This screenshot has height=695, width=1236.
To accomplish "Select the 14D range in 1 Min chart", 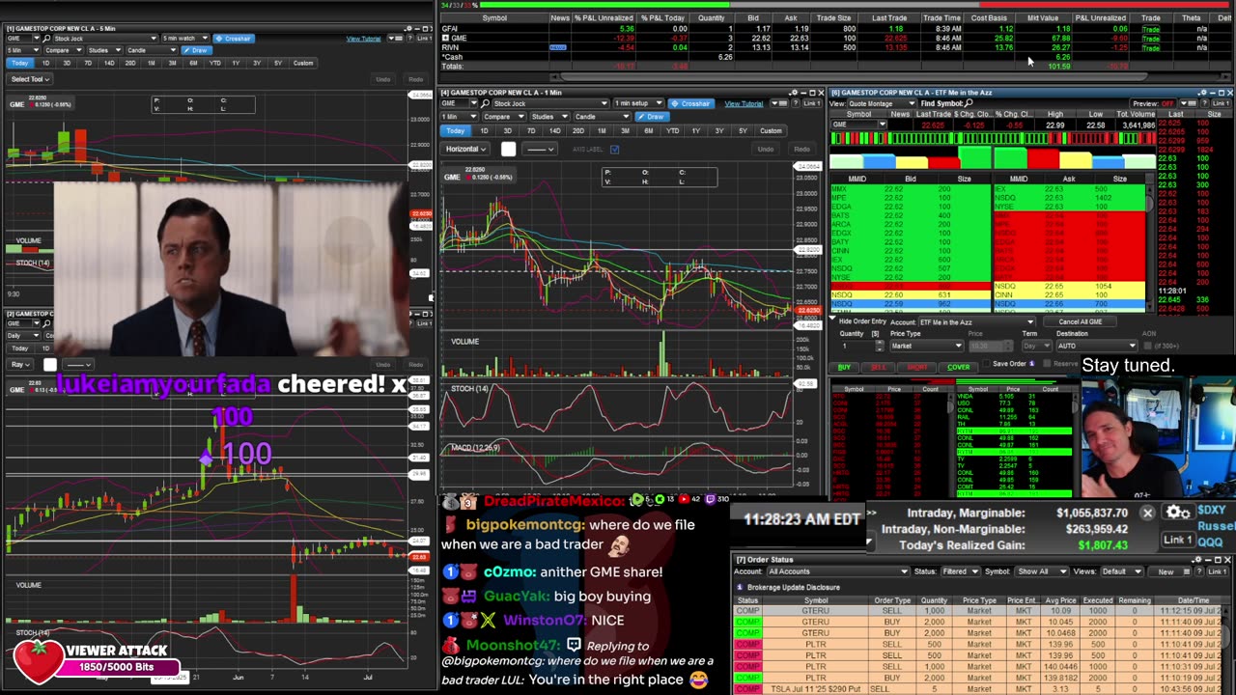I will click(554, 130).
